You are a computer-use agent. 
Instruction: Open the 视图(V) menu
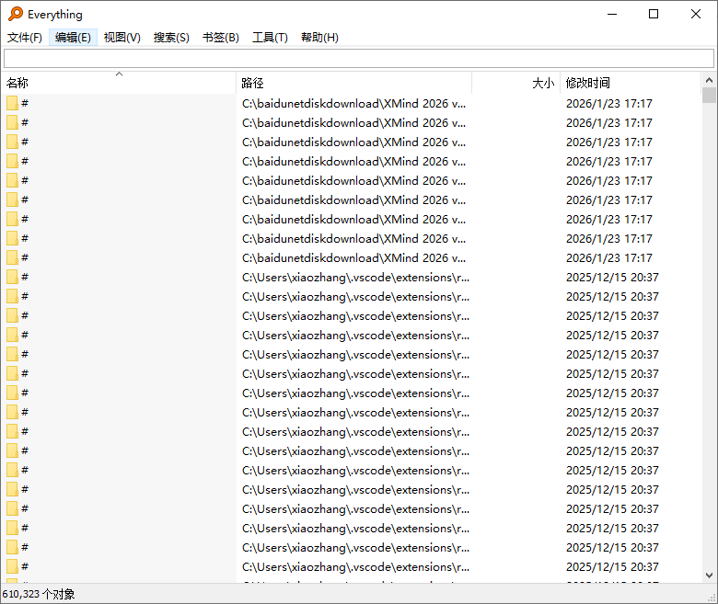[x=122, y=38]
